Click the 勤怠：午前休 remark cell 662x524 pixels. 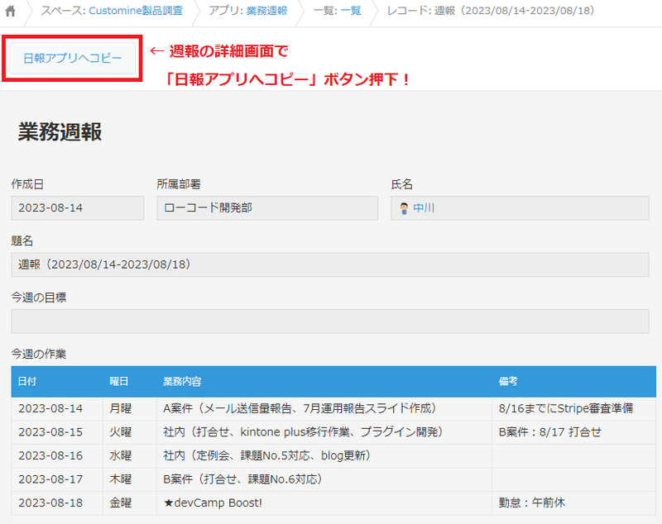coord(573,503)
